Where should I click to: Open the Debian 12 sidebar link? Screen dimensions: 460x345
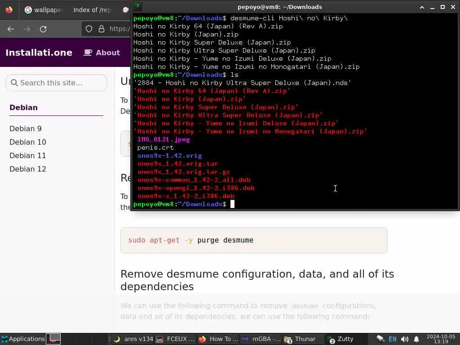[28, 169]
